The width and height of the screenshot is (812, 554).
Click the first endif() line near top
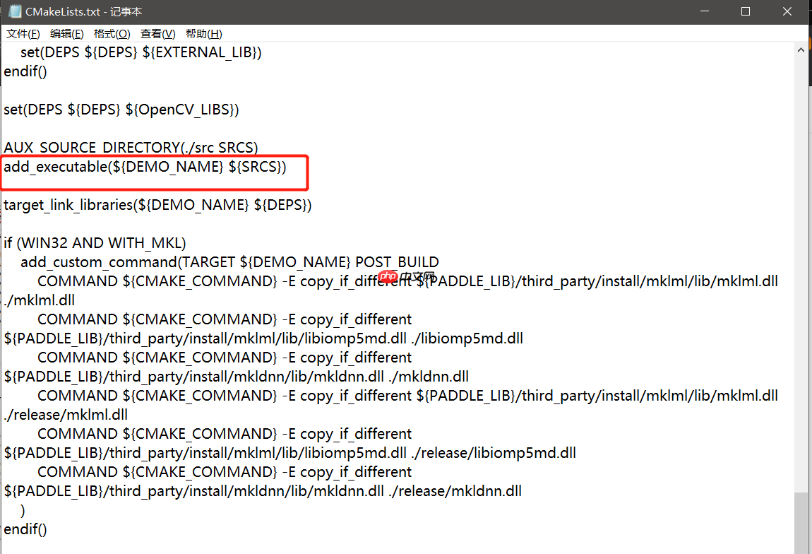click(25, 71)
